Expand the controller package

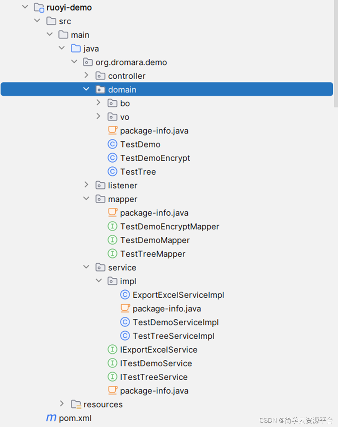click(x=86, y=75)
